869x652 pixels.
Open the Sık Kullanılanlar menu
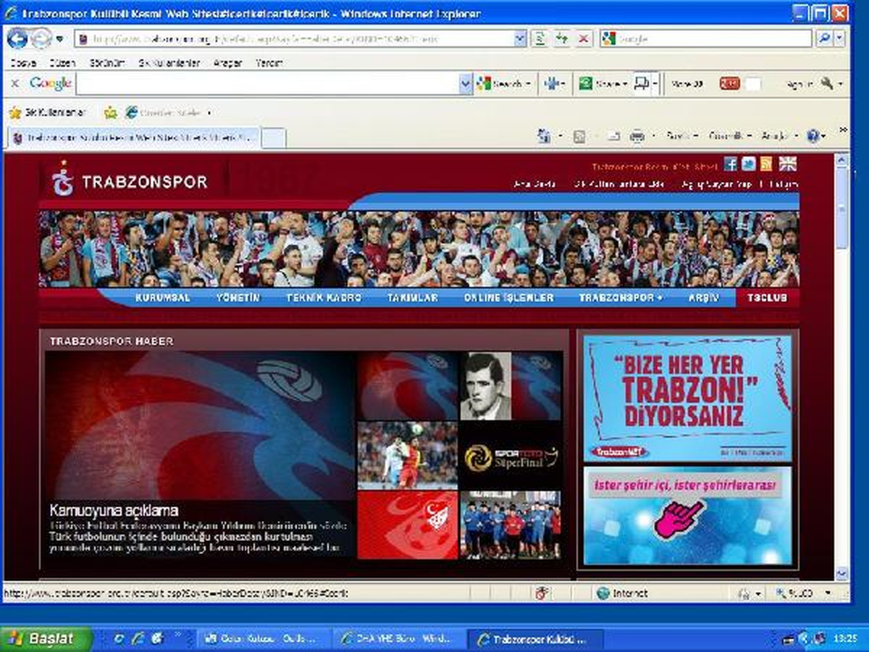(169, 63)
